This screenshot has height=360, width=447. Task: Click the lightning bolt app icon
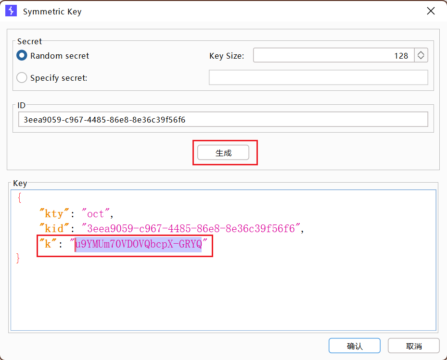tap(11, 11)
